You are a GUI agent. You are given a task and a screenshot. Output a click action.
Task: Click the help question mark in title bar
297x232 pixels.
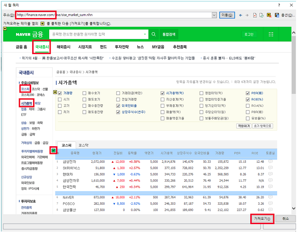tap(279, 5)
